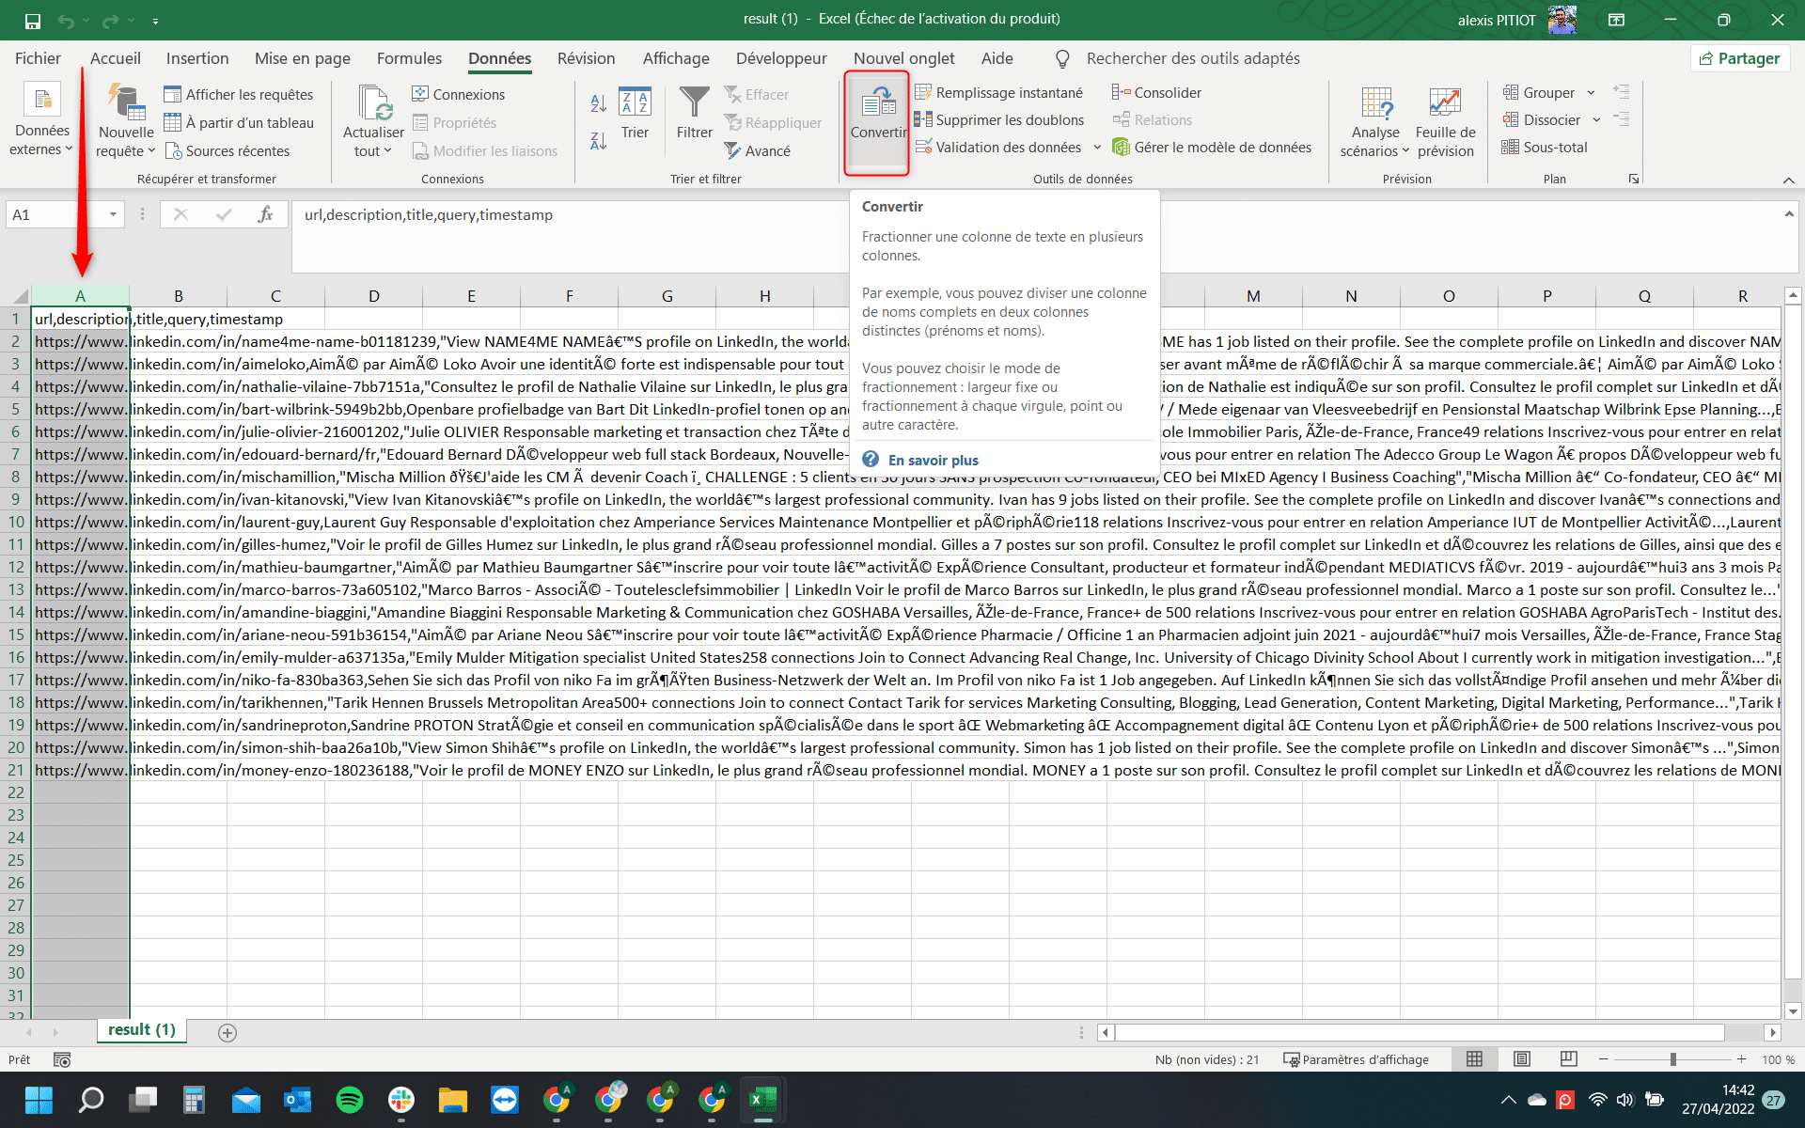Open Validation des données dropdown arrow
This screenshot has width=1805, height=1128.
[x=1097, y=147]
